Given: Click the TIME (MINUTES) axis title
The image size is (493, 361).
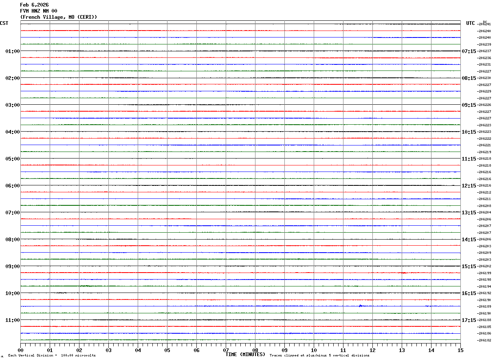Looking at the screenshot, I should (x=245, y=354).
